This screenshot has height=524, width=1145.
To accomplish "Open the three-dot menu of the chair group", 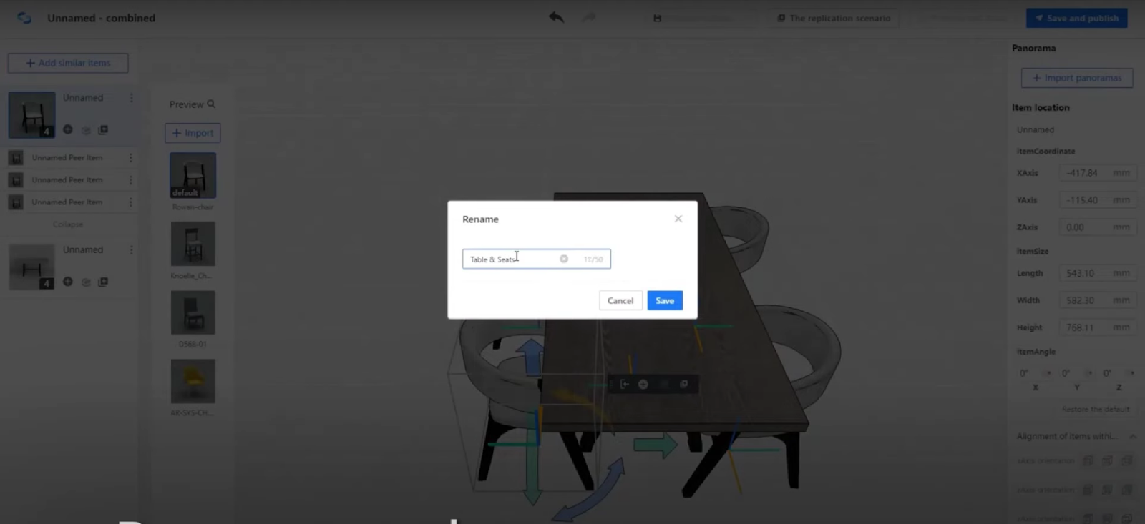I will click(x=131, y=98).
